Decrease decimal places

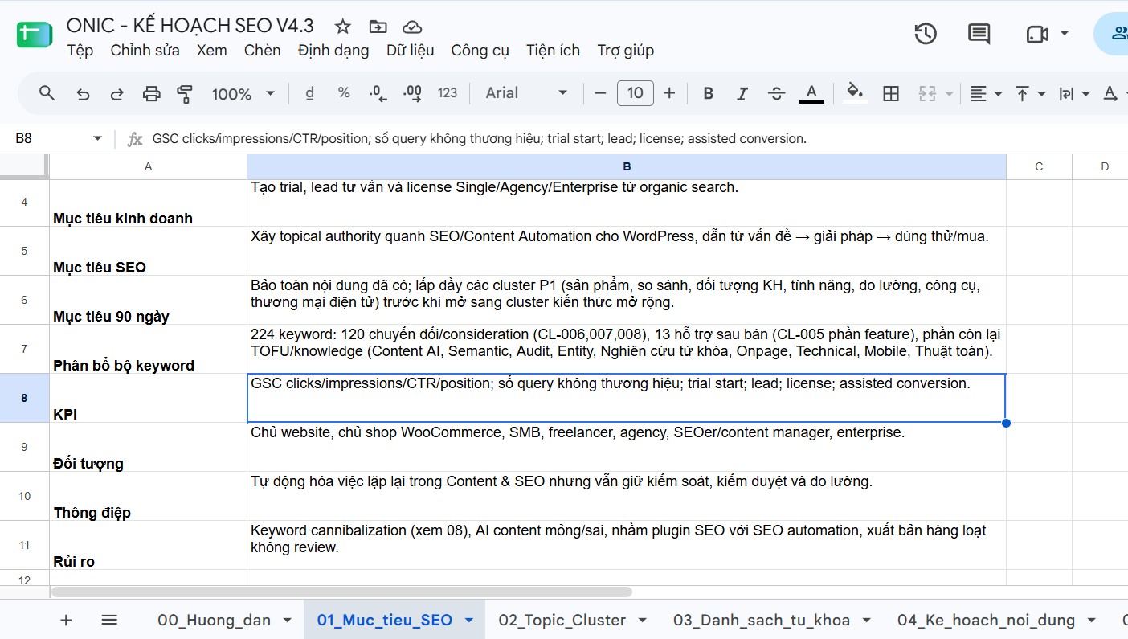378,93
